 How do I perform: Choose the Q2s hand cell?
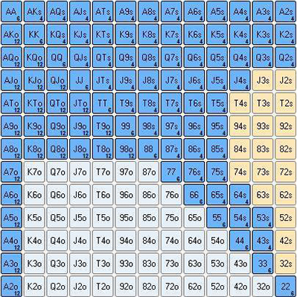[x=286, y=57]
